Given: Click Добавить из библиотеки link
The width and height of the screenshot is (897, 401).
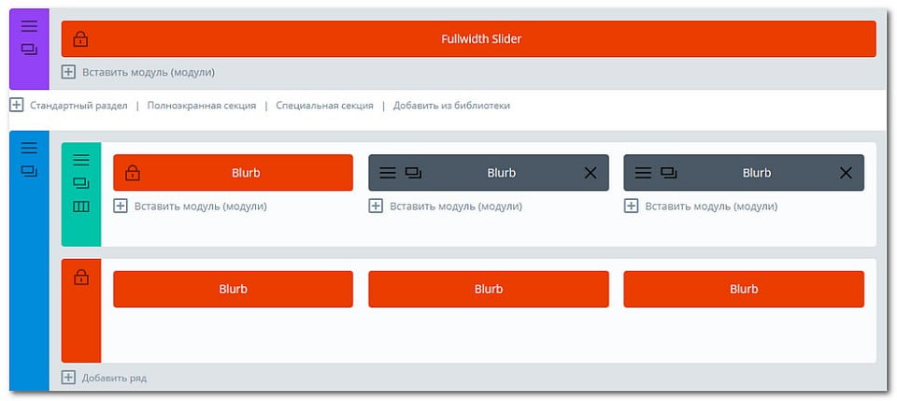Looking at the screenshot, I should [451, 106].
